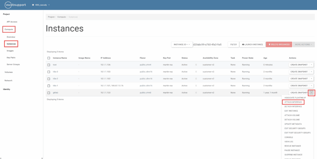Screen dimensions: 317x159
Task: Expand the actions arrow for k8s-3 row
Action: [x=312, y=72]
